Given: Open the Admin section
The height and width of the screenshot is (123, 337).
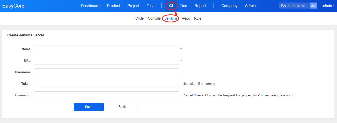Looking at the screenshot, I should tap(250, 6).
